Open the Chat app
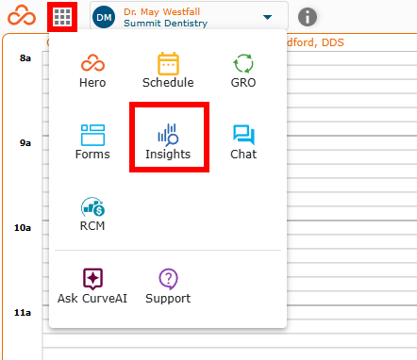417x360 pixels. click(x=243, y=142)
